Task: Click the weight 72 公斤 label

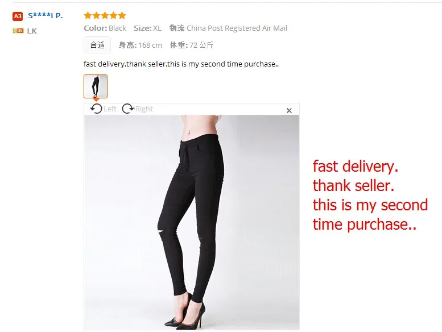Action: coord(191,45)
